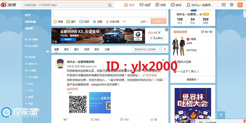Image resolution: width=246 pixels, height=123 pixels.
Task: Add video with 视频 composer icon
Action: point(84,22)
